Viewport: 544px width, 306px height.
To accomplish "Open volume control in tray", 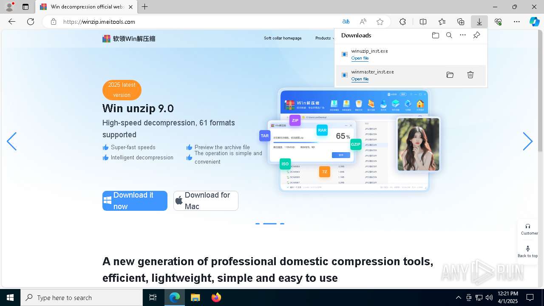I will coord(489,297).
